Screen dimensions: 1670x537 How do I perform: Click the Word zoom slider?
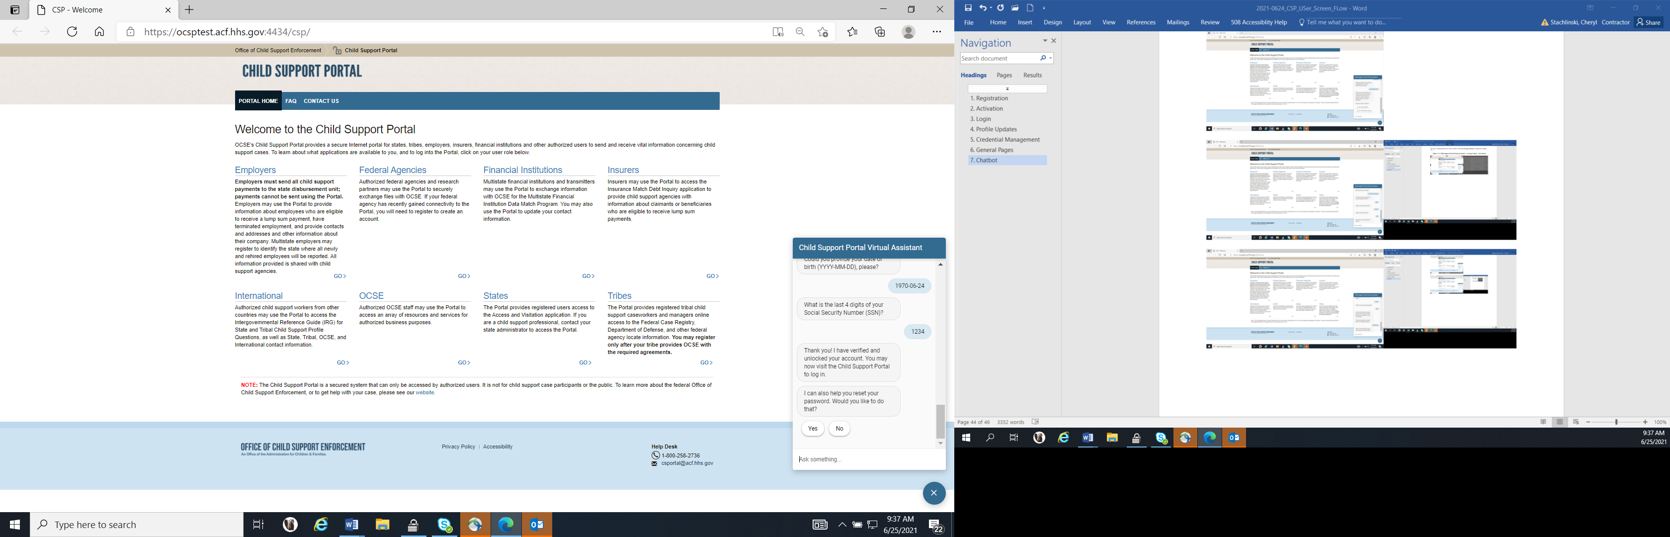pos(1616,422)
